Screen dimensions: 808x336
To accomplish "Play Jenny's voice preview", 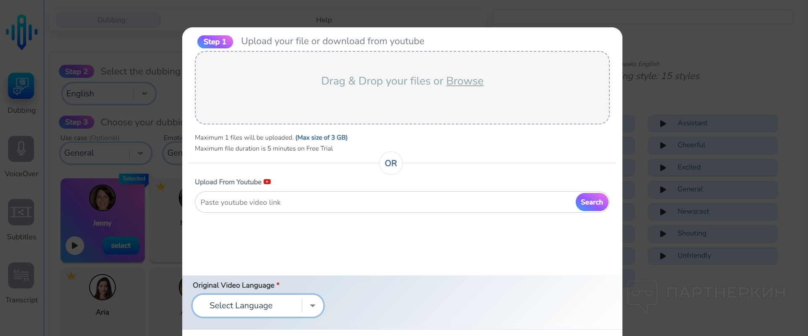I will point(75,246).
